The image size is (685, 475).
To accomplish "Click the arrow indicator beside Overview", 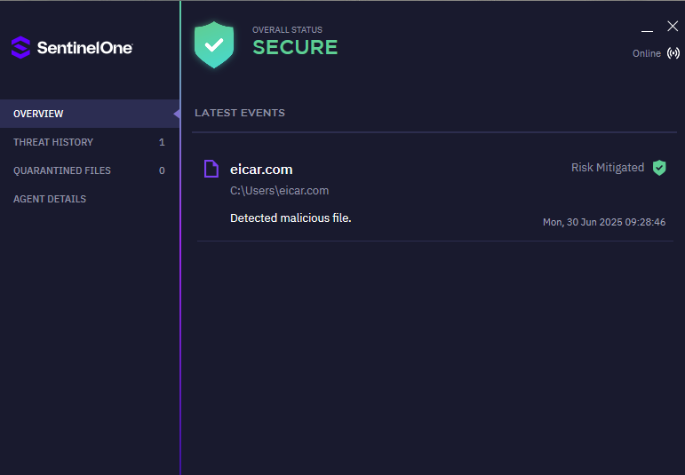I will [177, 114].
